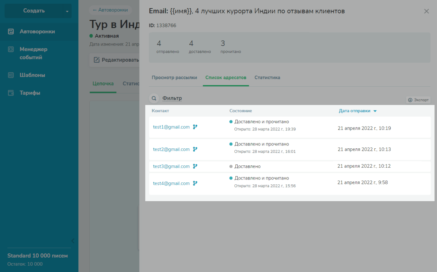Click the Менеджер событий sidebar icon
Viewport: 437px width, 272px height.
(x=11, y=49)
